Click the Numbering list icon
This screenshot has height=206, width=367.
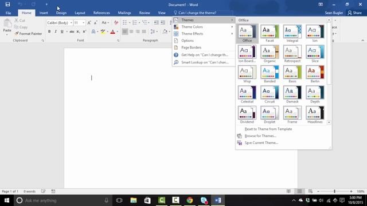click(x=135, y=23)
